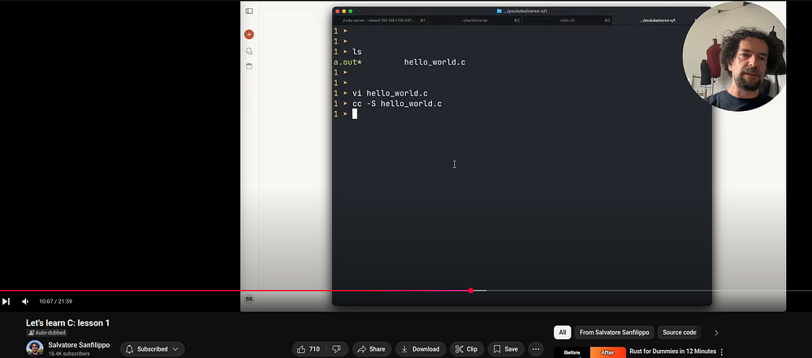This screenshot has height=358, width=812.
Task: Toggle the sidebar panel icon in the video
Action: [x=249, y=11]
